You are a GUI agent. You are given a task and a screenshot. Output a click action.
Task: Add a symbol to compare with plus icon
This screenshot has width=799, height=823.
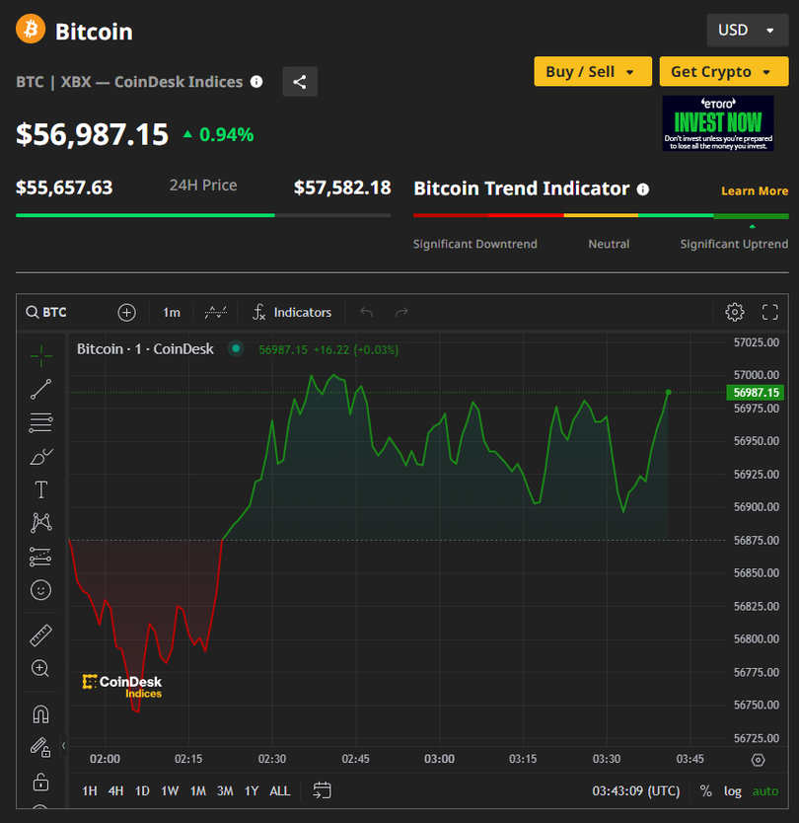click(126, 312)
